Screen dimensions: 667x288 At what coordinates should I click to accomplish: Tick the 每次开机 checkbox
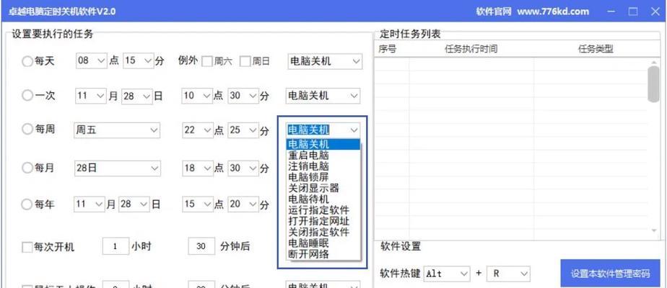27,247
